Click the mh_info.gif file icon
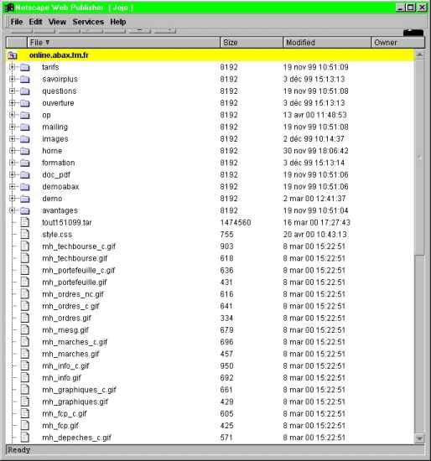This screenshot has width=431, height=461. [x=25, y=378]
